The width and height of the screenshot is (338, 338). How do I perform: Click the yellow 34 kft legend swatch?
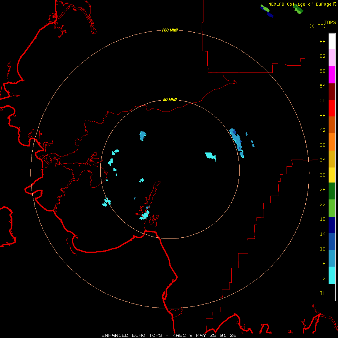pos(332,175)
